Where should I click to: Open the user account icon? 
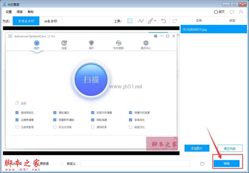241,12
